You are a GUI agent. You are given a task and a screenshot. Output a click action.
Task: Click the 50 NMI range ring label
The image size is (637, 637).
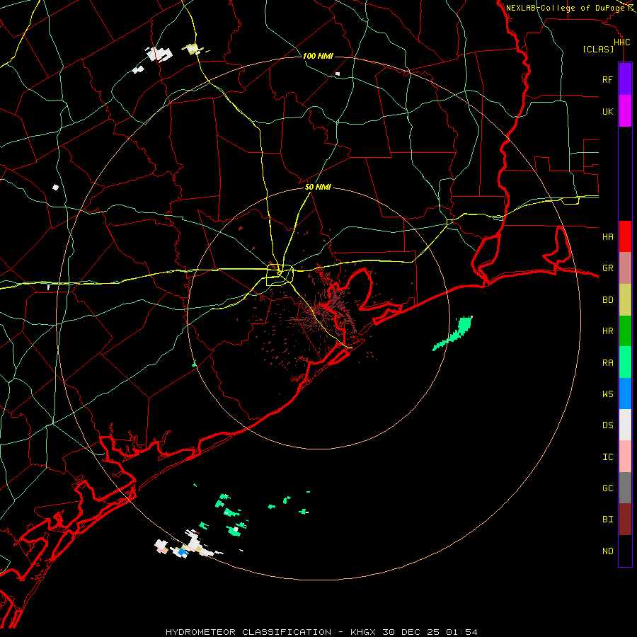tap(318, 187)
